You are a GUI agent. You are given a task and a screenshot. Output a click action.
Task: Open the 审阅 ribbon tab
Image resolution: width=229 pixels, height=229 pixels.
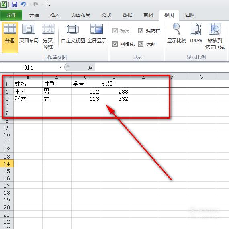click(148, 15)
